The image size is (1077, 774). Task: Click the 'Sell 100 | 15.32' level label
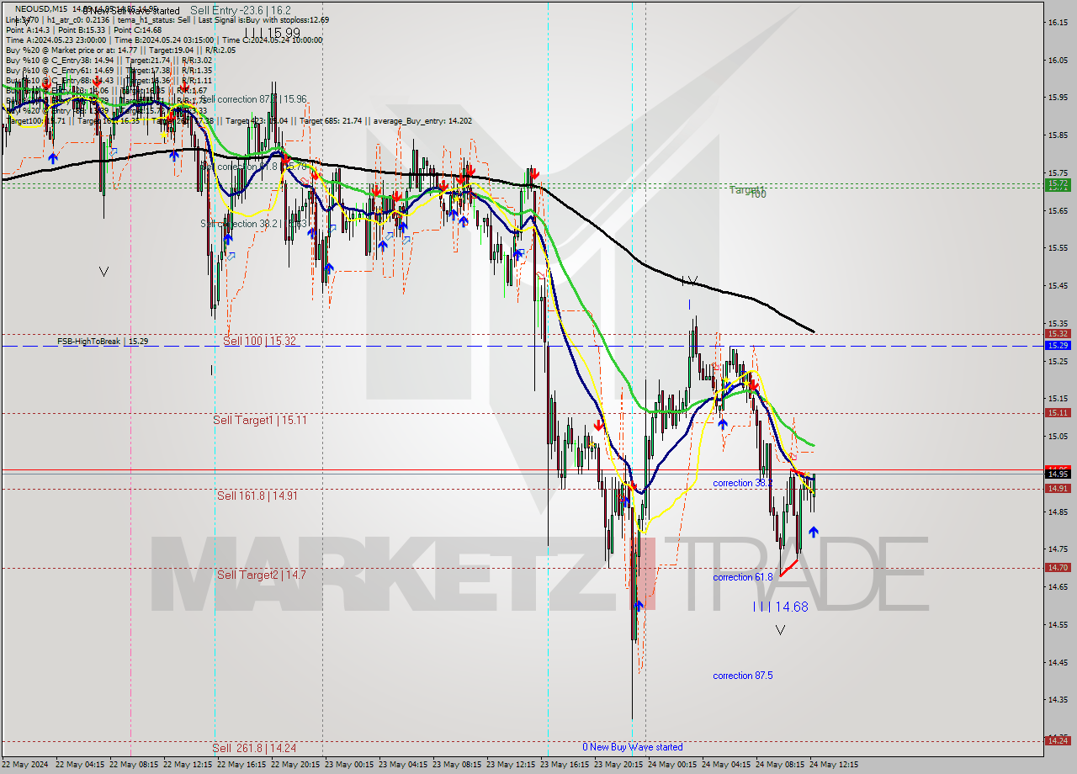point(259,341)
